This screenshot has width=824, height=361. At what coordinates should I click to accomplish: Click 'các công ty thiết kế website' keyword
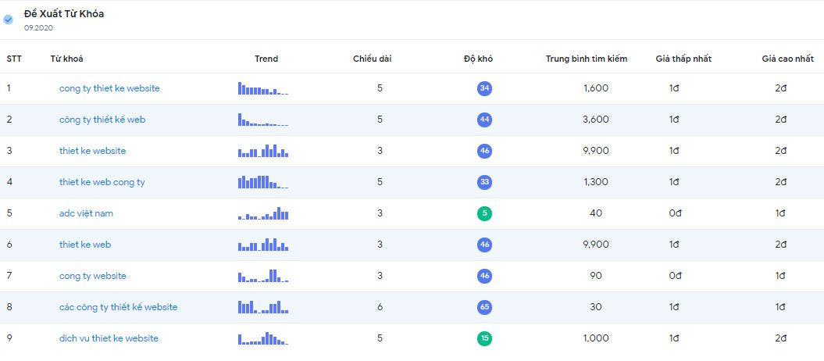118,307
